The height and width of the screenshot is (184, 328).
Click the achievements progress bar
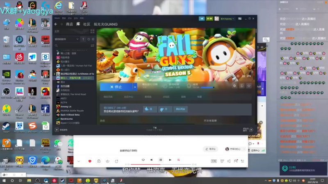point(207,88)
